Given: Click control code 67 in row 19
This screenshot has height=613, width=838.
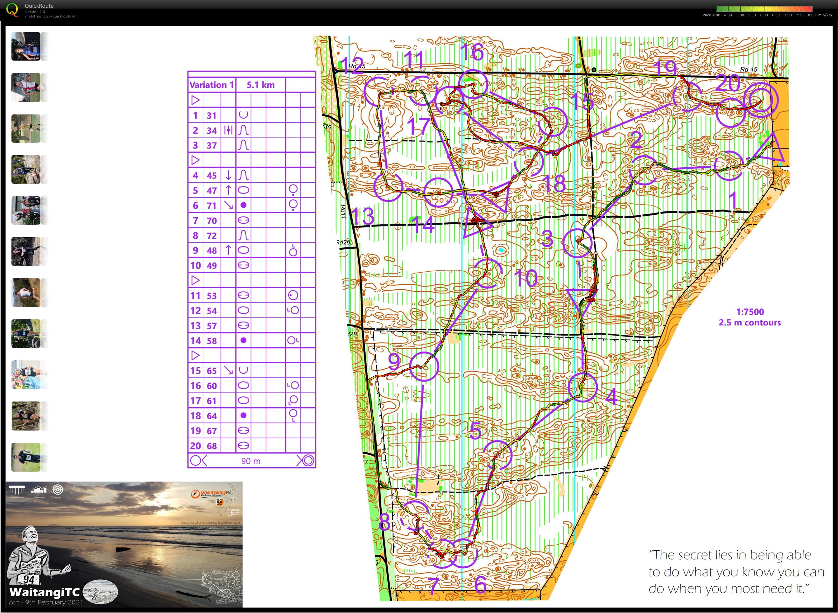Looking at the screenshot, I should coord(212,430).
